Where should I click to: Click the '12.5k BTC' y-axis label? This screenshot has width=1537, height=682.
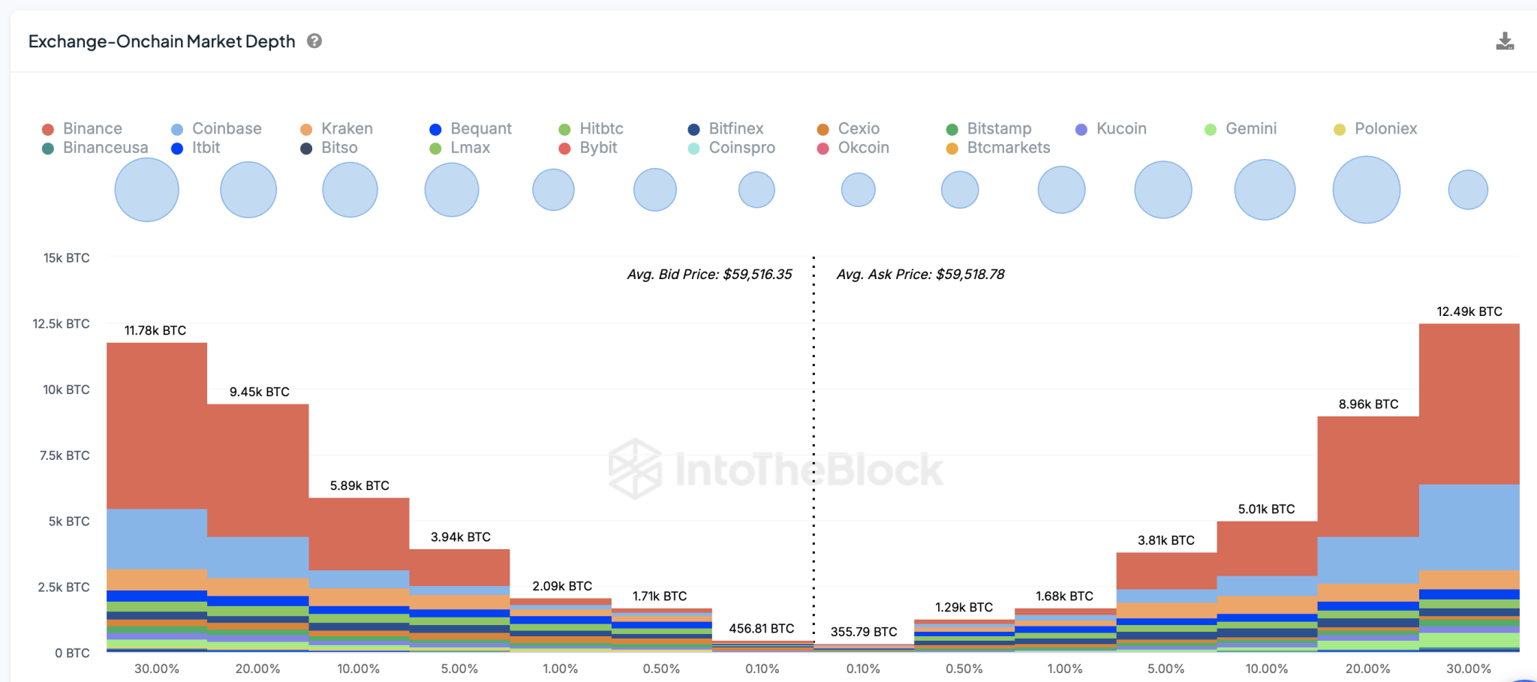click(x=61, y=324)
